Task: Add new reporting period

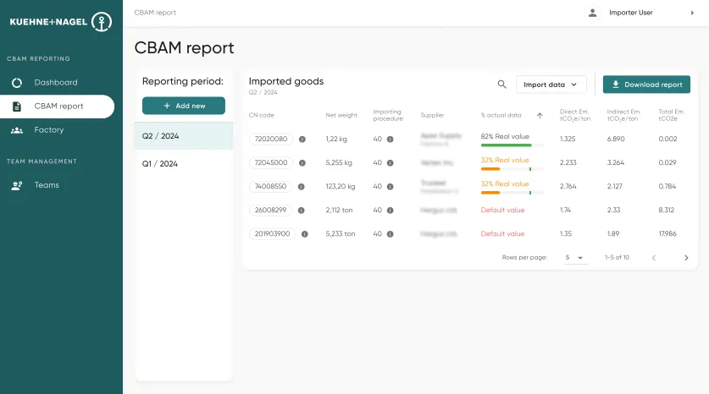Action: pos(184,106)
